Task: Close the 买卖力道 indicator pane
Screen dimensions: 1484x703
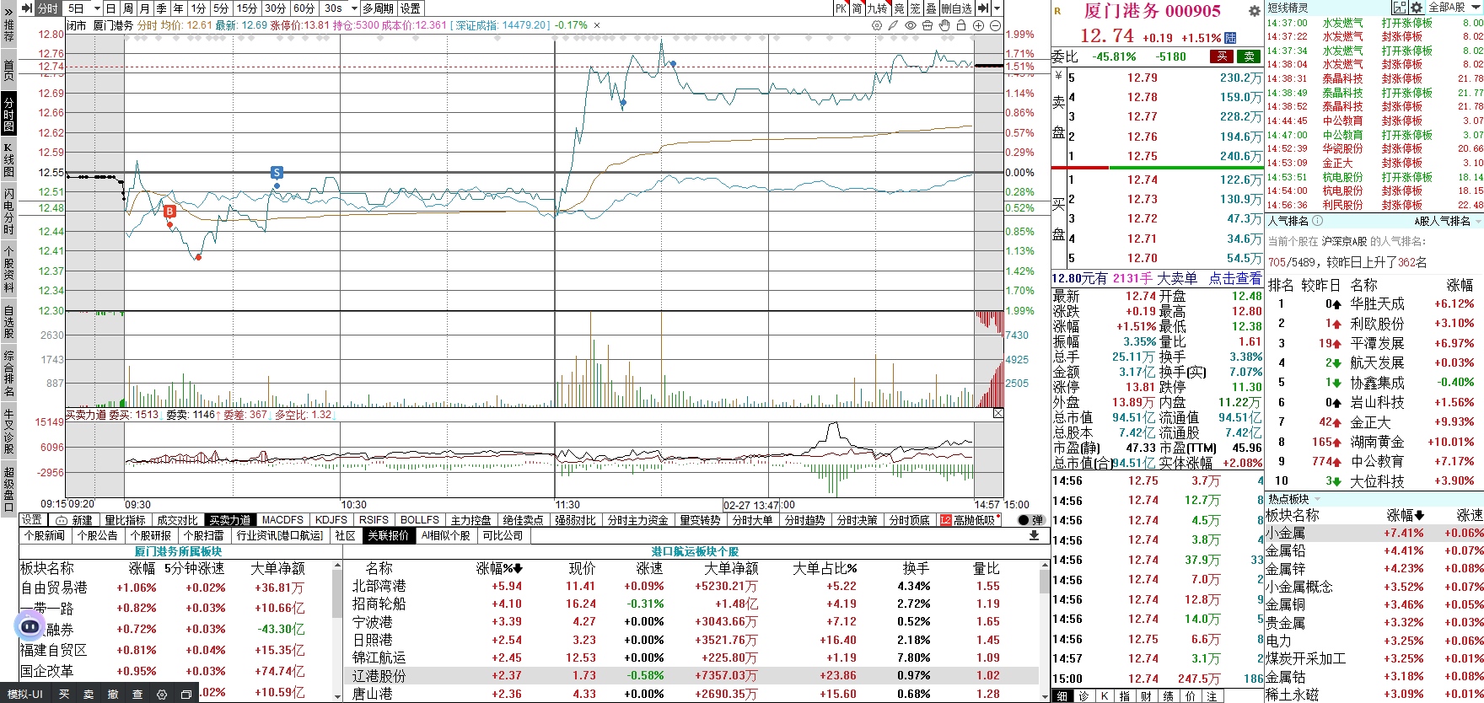Action: click(x=998, y=414)
